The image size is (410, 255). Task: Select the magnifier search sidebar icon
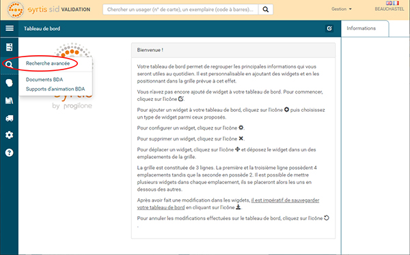[x=9, y=65]
